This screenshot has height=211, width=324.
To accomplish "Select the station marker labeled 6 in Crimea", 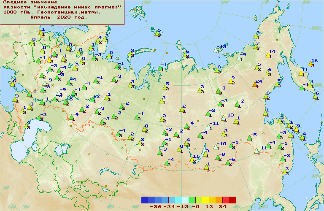I will (13, 84).
